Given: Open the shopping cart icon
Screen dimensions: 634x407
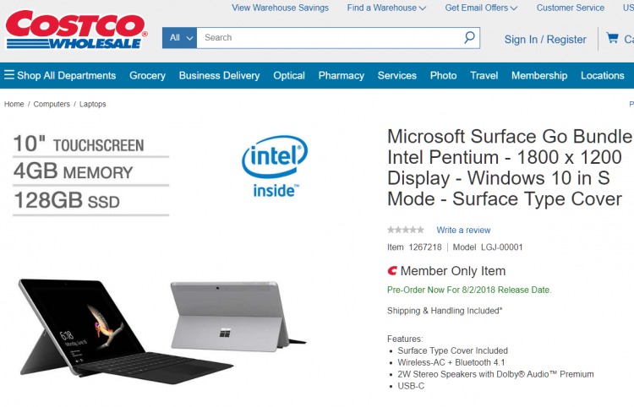Looking at the screenshot, I should click(x=612, y=38).
